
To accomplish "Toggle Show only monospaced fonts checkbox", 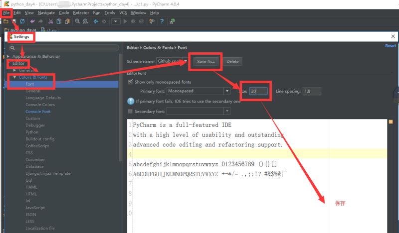I will pos(130,82).
